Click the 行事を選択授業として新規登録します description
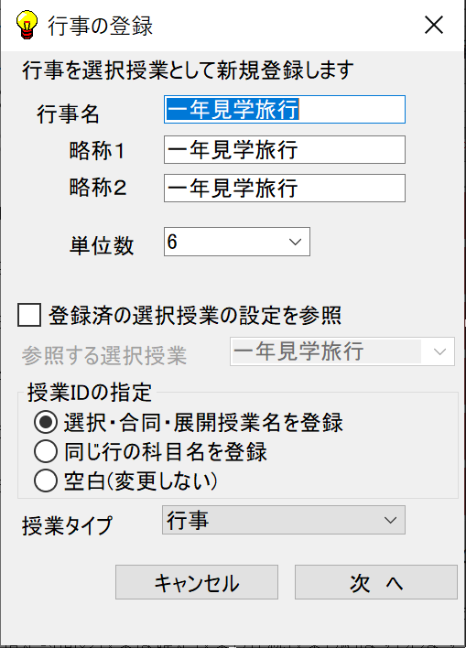 tap(188, 70)
